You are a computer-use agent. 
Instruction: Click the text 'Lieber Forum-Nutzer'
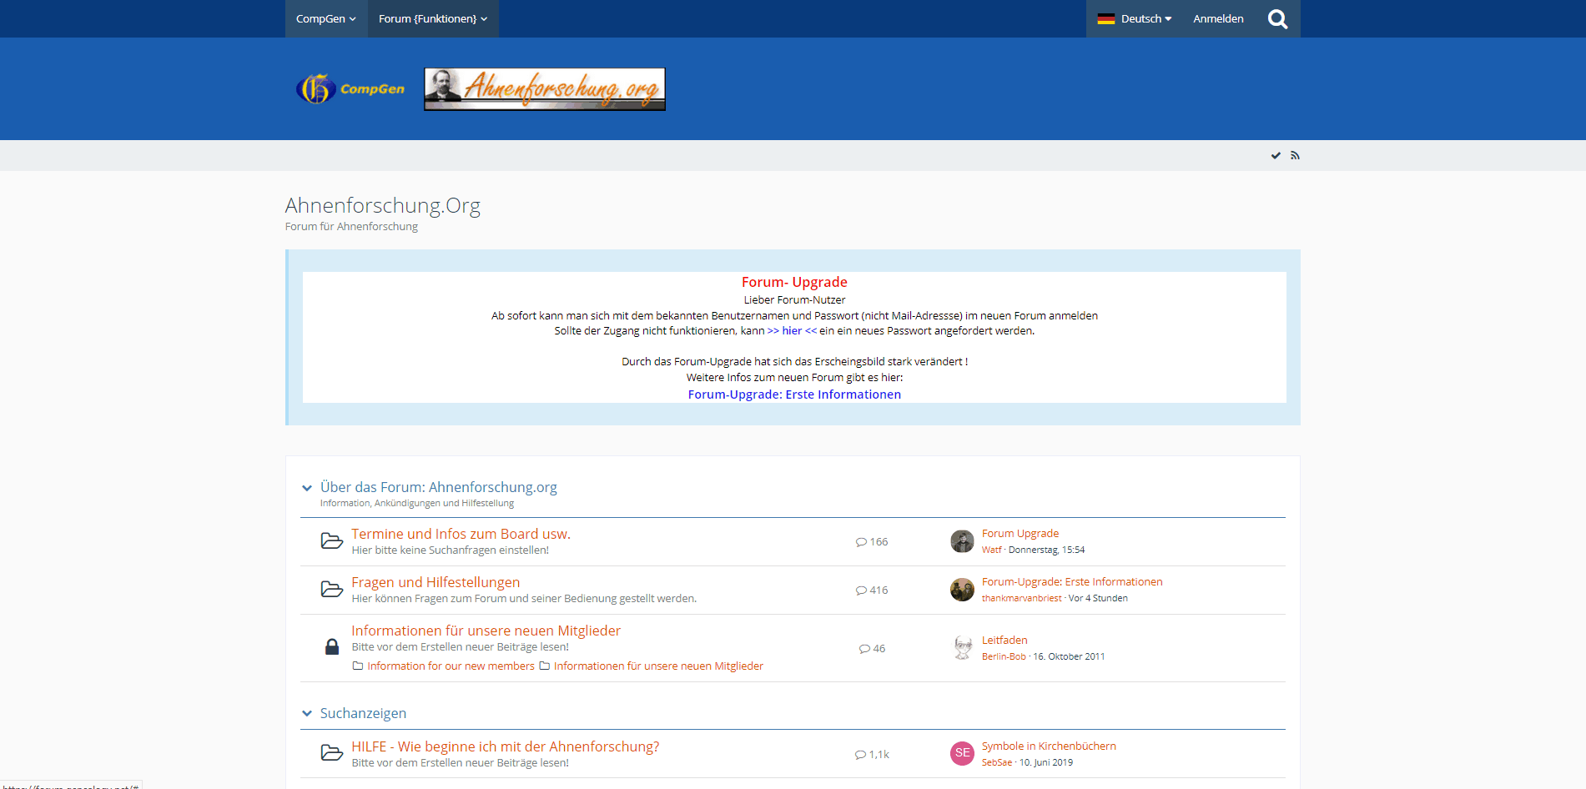(x=794, y=300)
